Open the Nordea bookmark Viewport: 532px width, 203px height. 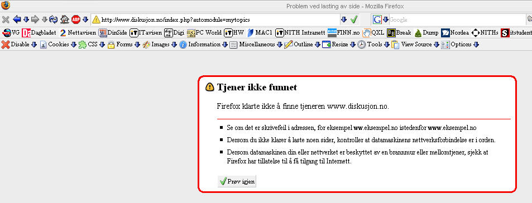coord(455,33)
